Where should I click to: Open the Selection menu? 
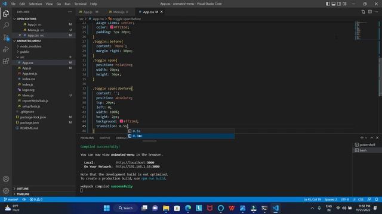coord(35,4)
